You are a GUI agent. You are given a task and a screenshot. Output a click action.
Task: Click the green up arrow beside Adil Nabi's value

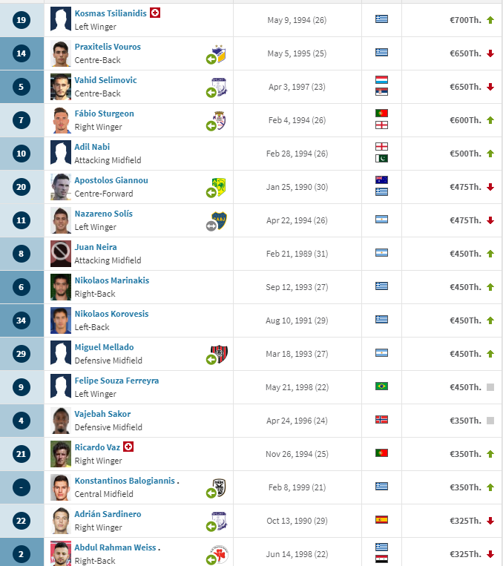click(x=490, y=154)
